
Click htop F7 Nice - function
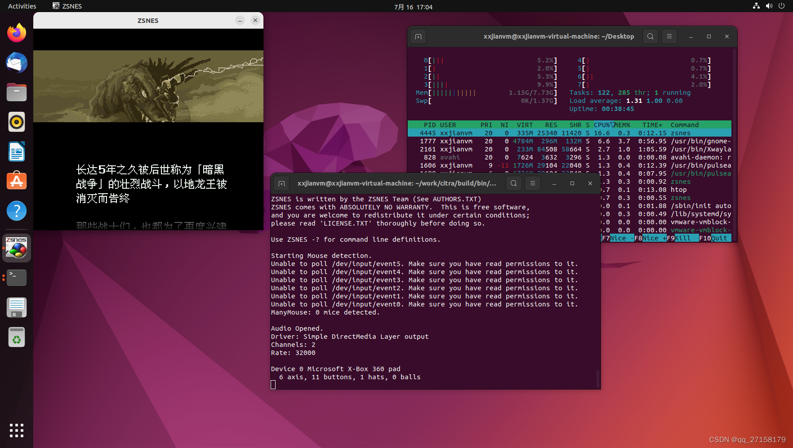click(618, 238)
